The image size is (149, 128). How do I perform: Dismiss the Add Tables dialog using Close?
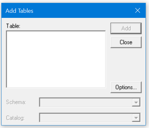click(126, 42)
